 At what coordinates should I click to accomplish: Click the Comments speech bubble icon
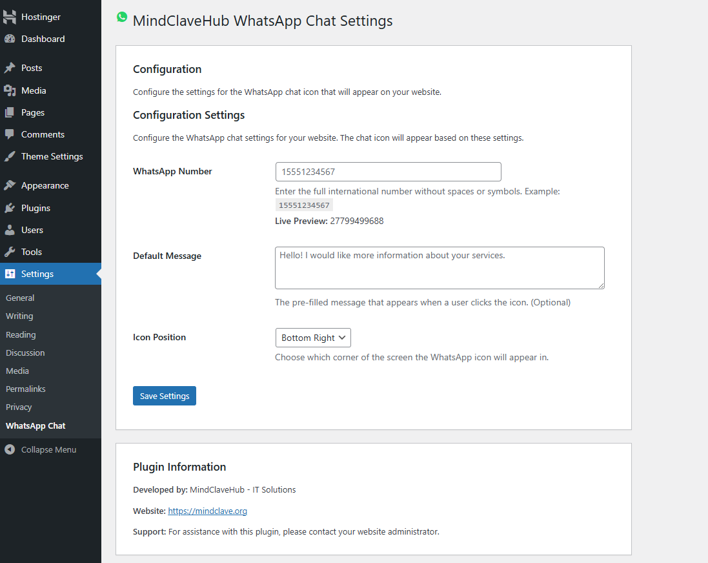(x=10, y=134)
